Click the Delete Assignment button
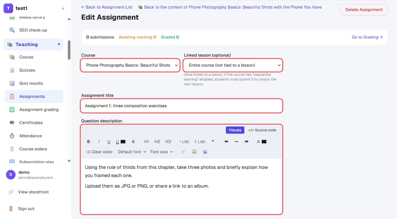Viewport: 397px width, 219px height. coord(364,10)
